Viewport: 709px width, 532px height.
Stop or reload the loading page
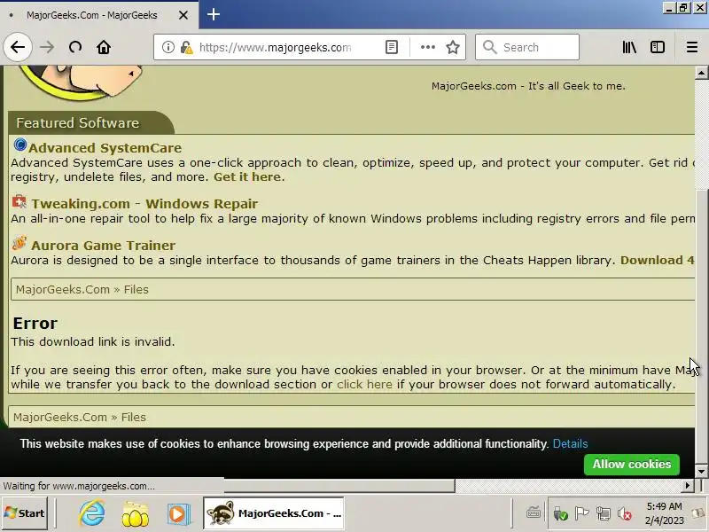click(75, 47)
